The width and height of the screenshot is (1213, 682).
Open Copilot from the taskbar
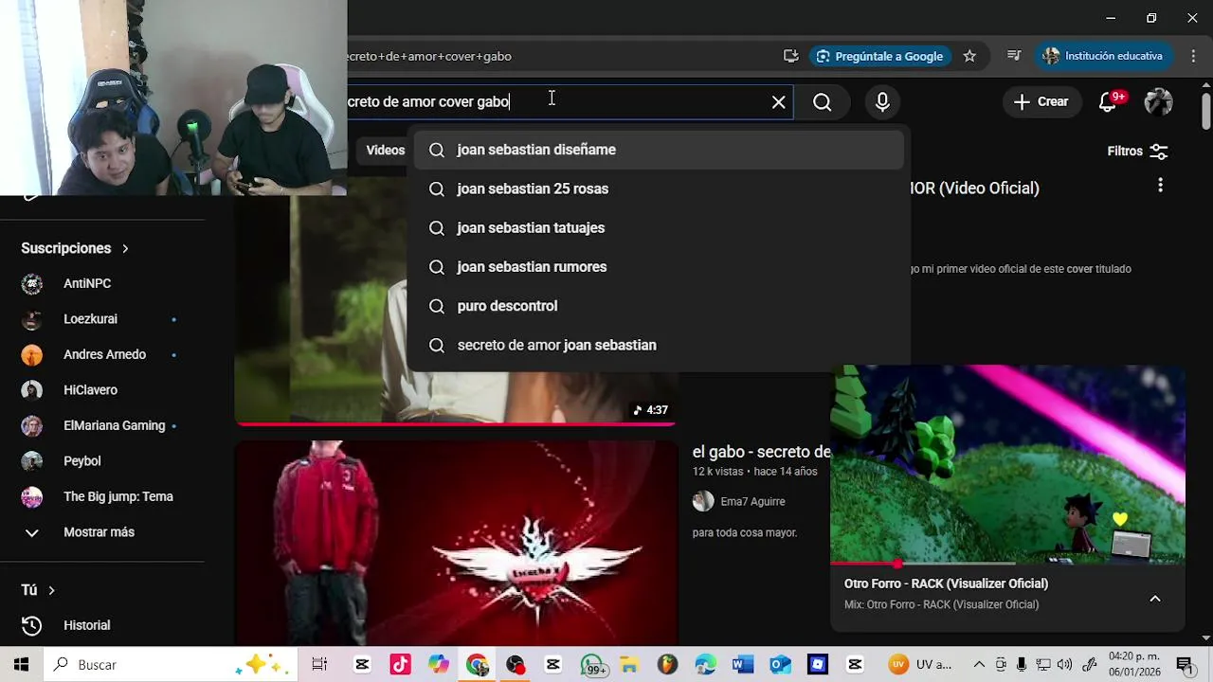tap(438, 665)
